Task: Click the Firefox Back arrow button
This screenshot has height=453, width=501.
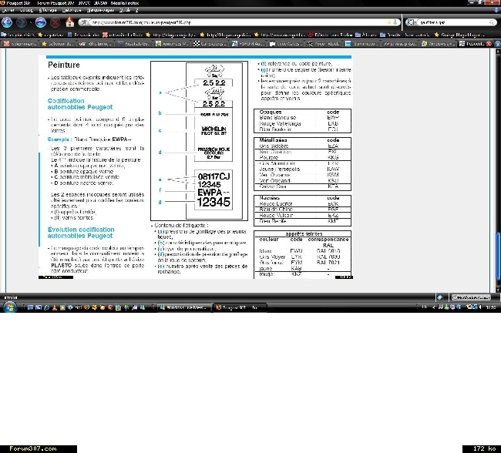Action: pos(7,22)
